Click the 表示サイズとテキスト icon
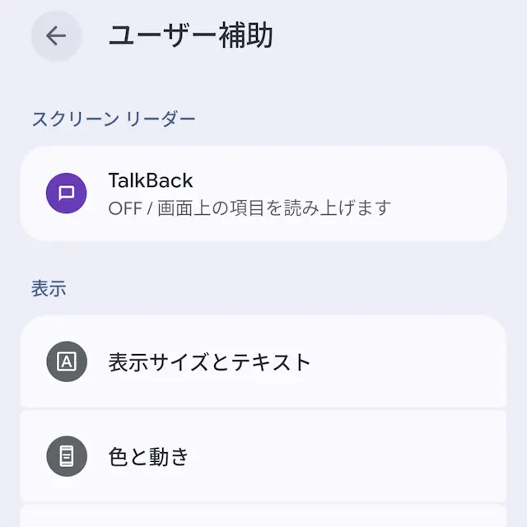 pos(67,361)
